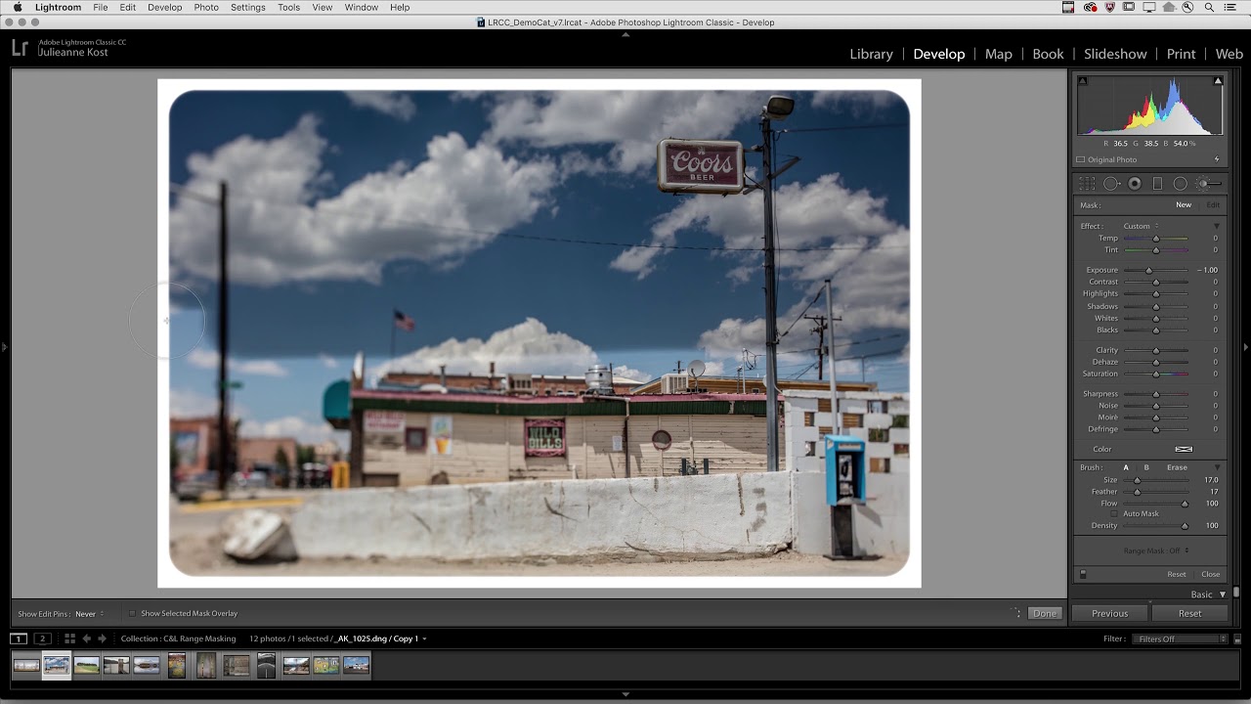Select Edit mask mode
This screenshot has height=704, width=1251.
1213,205
